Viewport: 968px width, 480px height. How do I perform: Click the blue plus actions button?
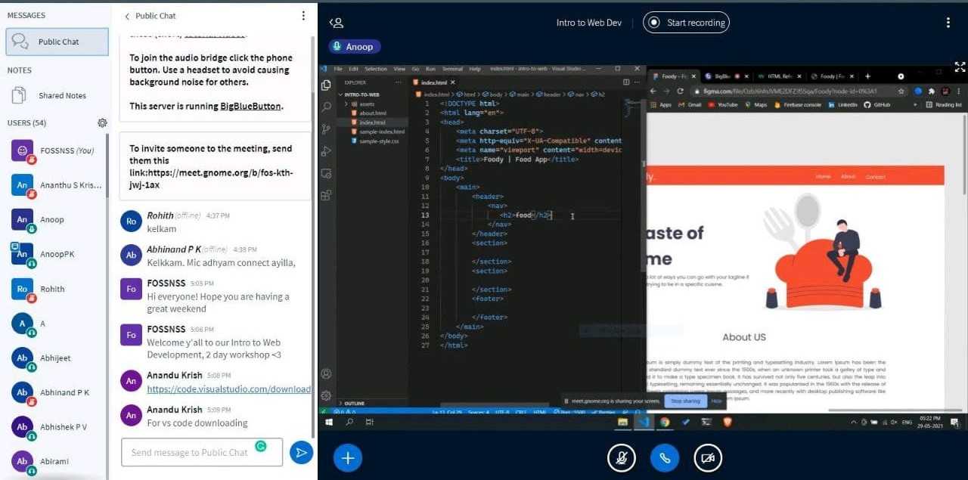[348, 457]
